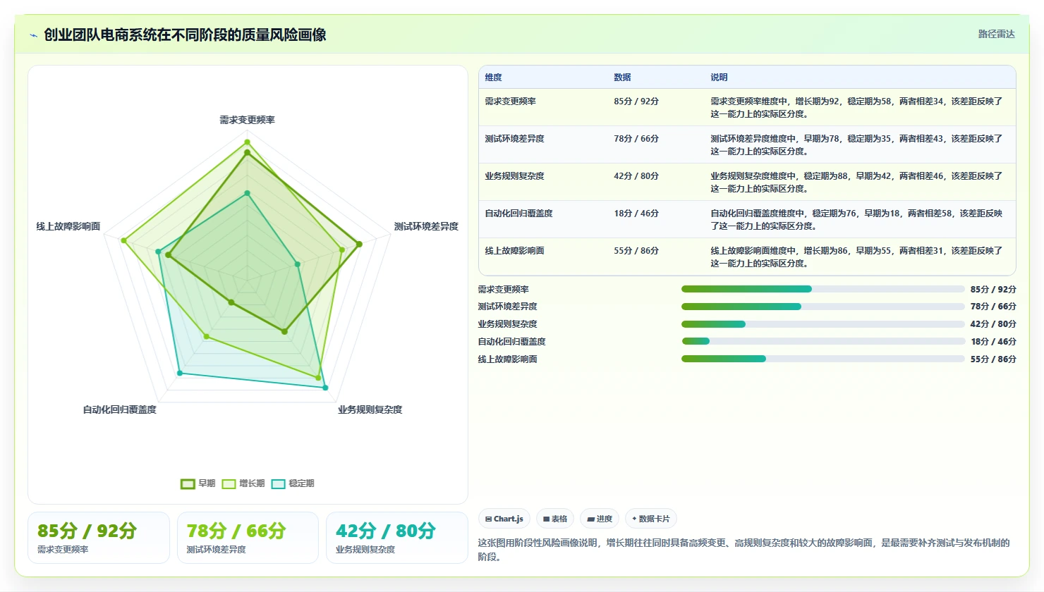The height and width of the screenshot is (592, 1044).
Task: Select the 需求变更频率 table row name
Action: (x=510, y=101)
